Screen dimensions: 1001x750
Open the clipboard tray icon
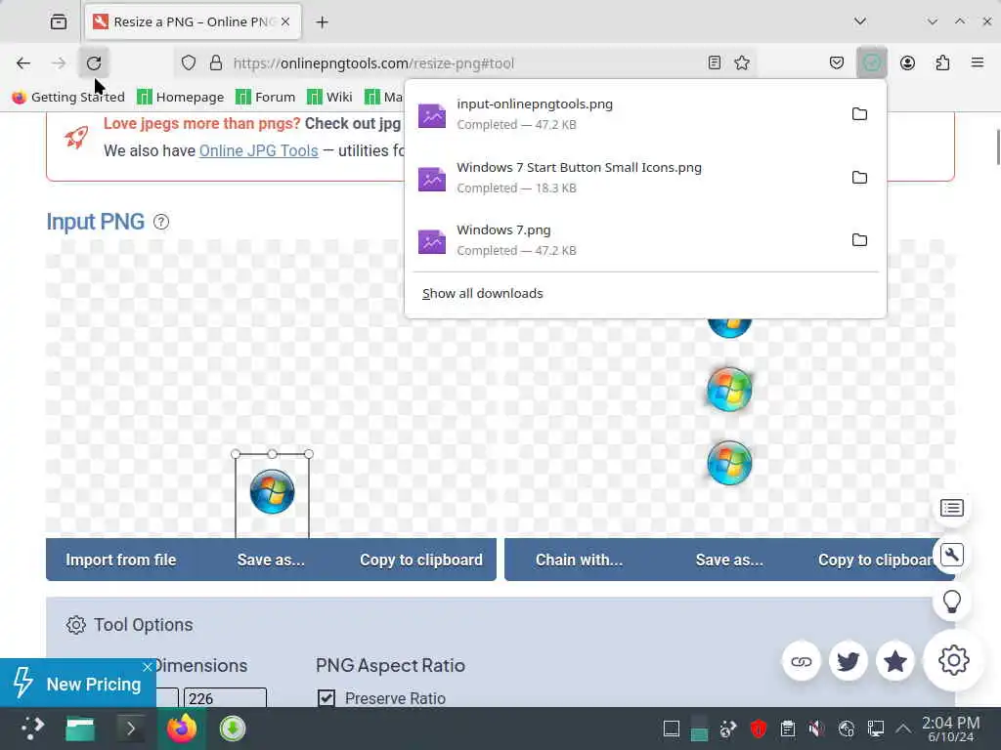pyautogui.click(x=788, y=729)
